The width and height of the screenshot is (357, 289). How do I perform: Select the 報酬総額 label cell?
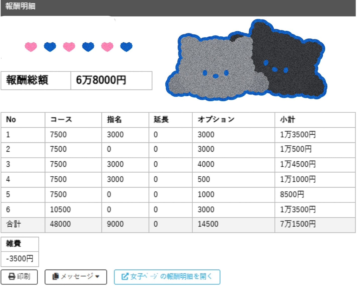36,80
